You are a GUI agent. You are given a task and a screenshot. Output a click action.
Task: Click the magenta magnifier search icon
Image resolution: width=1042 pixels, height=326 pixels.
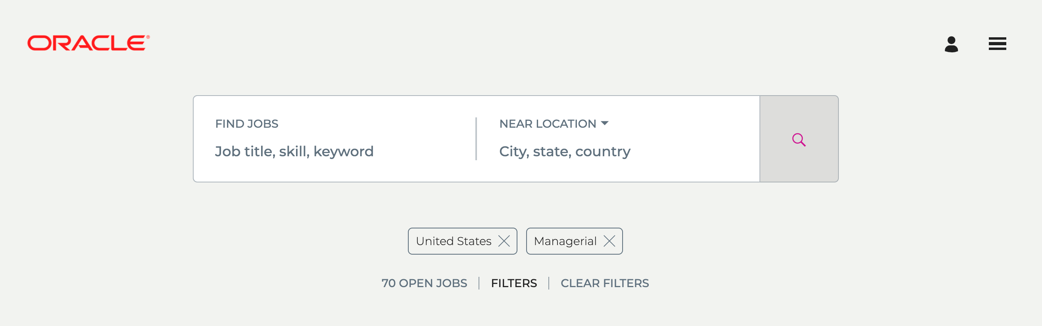coord(798,140)
